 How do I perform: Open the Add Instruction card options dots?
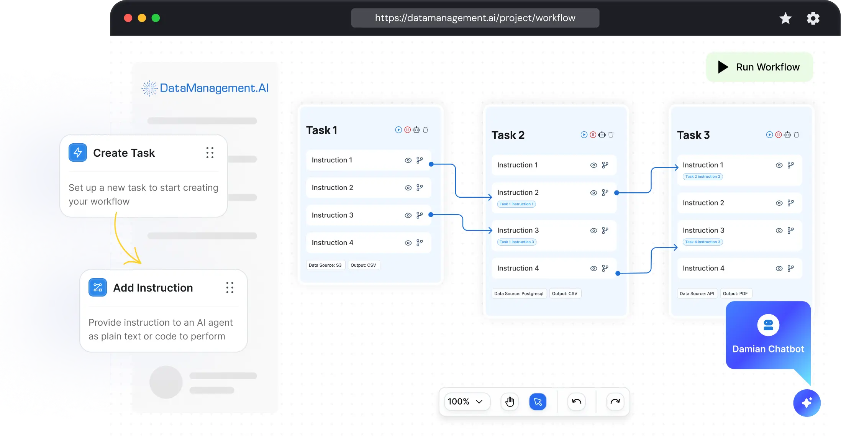pos(230,288)
